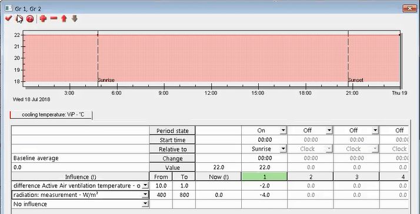
Task: Edit ventilation influence period 1 value -2.0
Action: click(265, 186)
